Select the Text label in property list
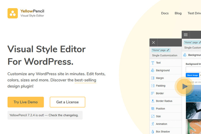The height and width of the screenshot is (134, 201). [x=158, y=63]
